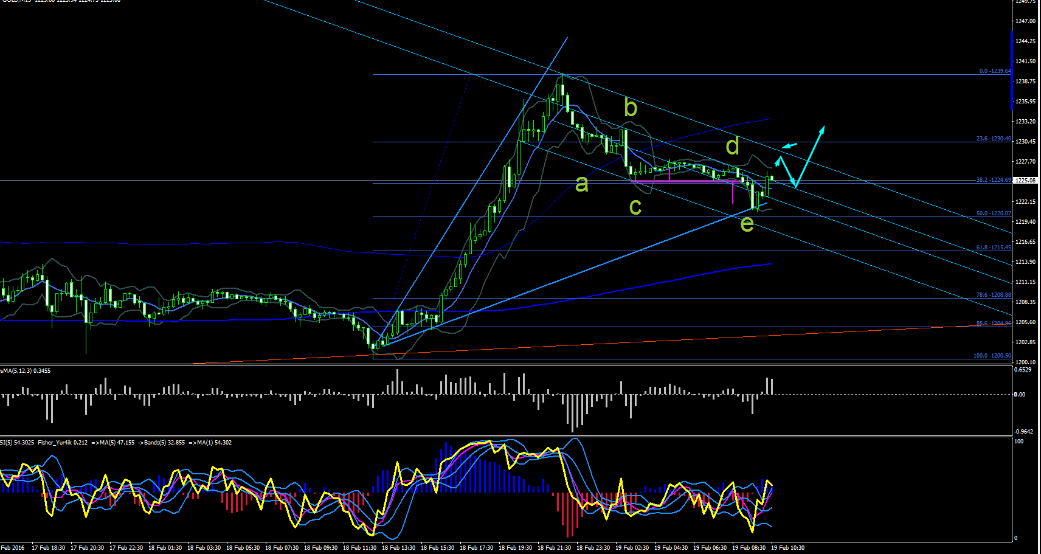Click price scale value 1202.85
1041x554 pixels.
coord(1025,342)
